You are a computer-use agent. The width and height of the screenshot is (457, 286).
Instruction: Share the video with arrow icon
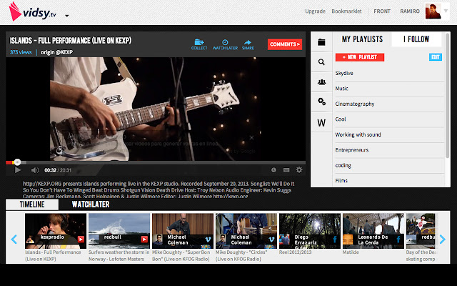(248, 44)
